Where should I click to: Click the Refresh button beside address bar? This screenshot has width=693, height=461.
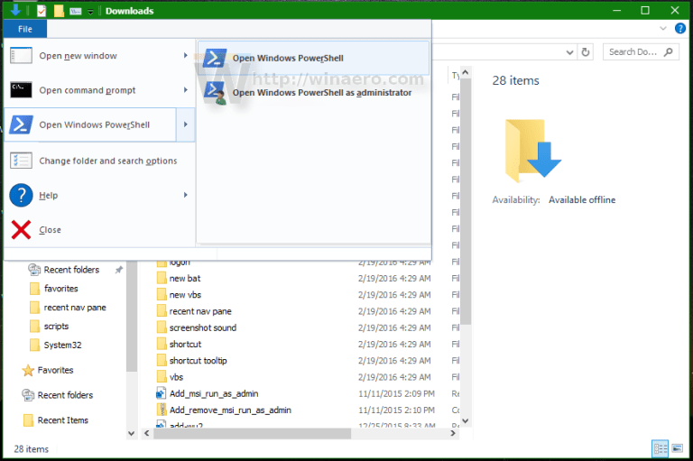tap(585, 52)
